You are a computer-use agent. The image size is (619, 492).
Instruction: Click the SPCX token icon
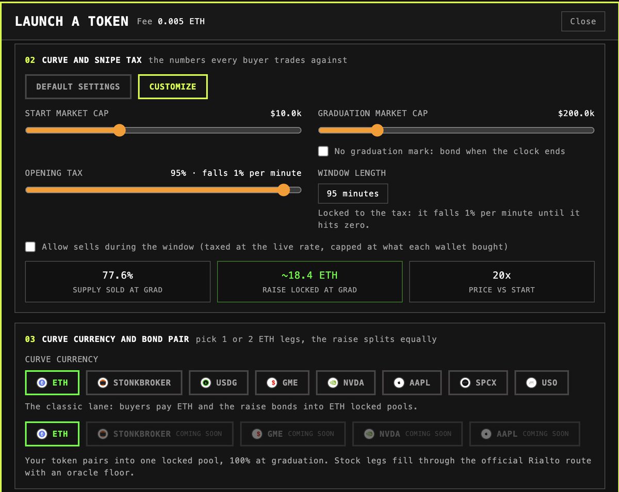point(465,383)
